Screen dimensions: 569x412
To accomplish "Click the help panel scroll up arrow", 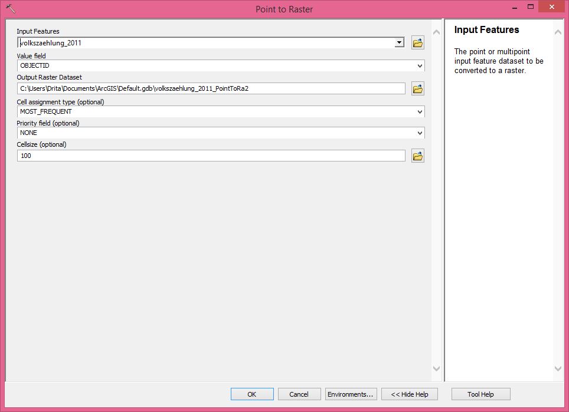I will point(558,32).
